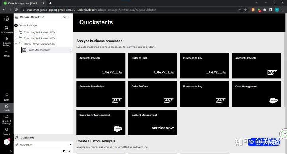This screenshot has height=154, width=287.
Task: Open SAP Accounts Receivable quickstart
Action: coord(101,94)
